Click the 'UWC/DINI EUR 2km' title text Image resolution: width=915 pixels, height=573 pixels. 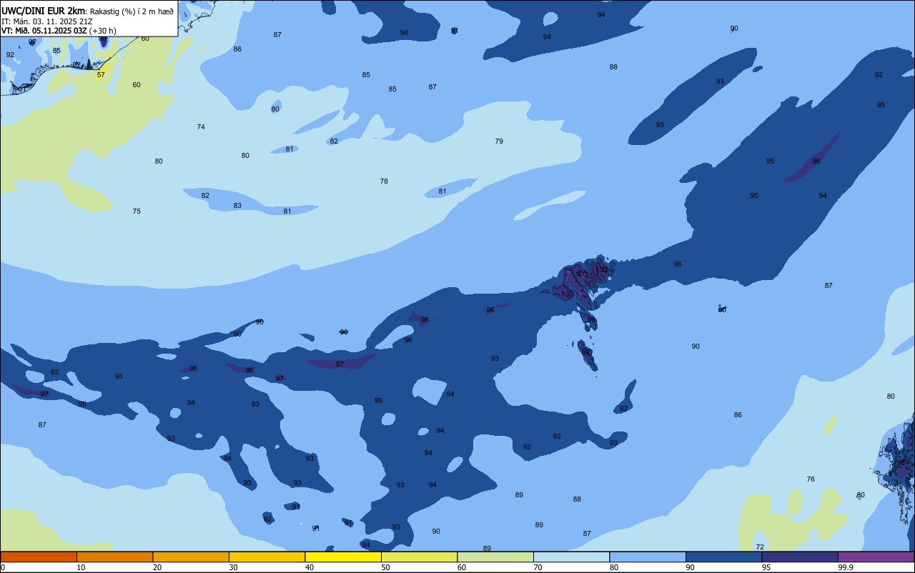(44, 11)
